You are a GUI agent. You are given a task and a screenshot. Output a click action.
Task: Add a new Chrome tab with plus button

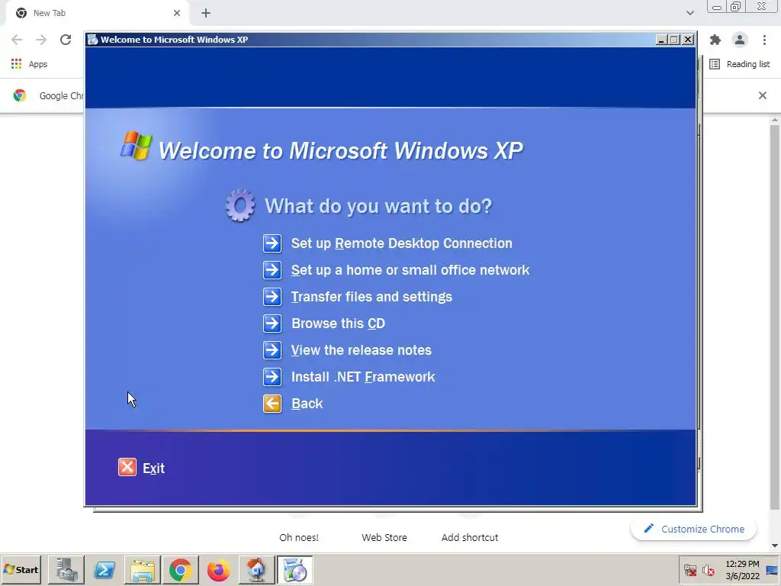(x=206, y=13)
